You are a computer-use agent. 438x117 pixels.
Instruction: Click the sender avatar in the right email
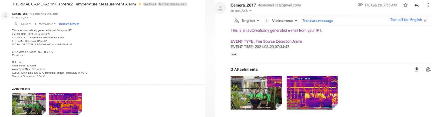coord(220,8)
